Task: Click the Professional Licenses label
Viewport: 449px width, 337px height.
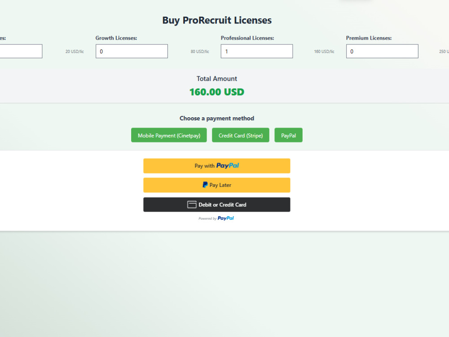Action: tap(247, 38)
